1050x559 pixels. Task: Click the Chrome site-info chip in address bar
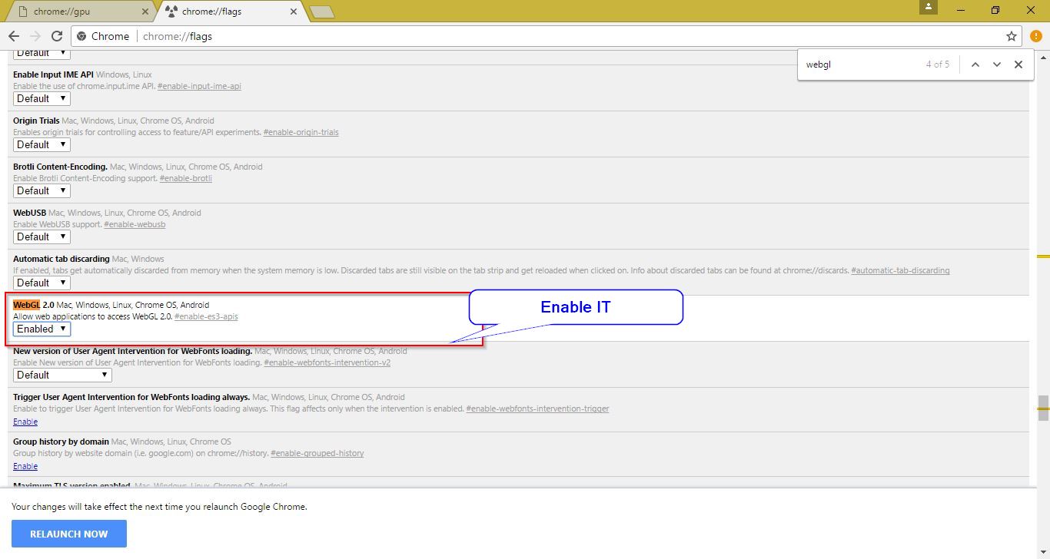pos(102,36)
